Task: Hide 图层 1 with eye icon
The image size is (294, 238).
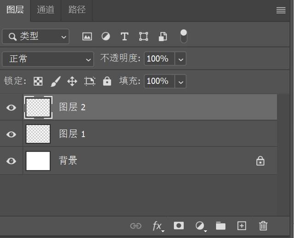Action: (x=11, y=134)
